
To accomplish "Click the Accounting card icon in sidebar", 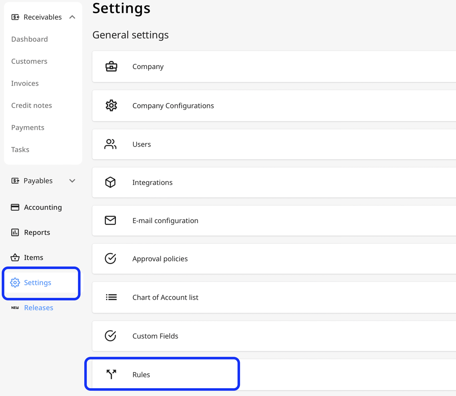I will 15,207.
